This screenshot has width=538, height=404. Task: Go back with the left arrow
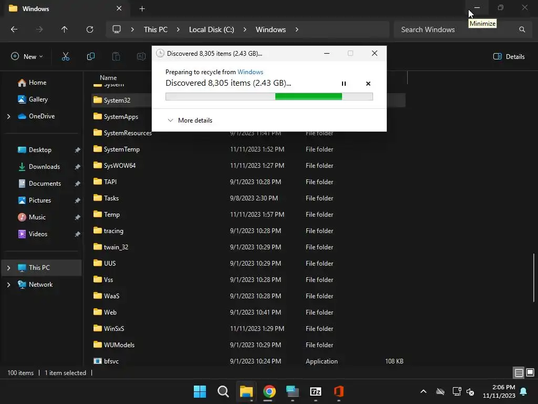pos(14,29)
